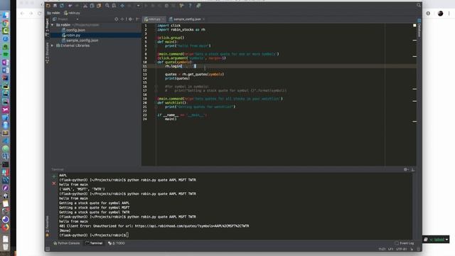
Task: Click the Synchronize toolbar icon
Action: [62, 6]
